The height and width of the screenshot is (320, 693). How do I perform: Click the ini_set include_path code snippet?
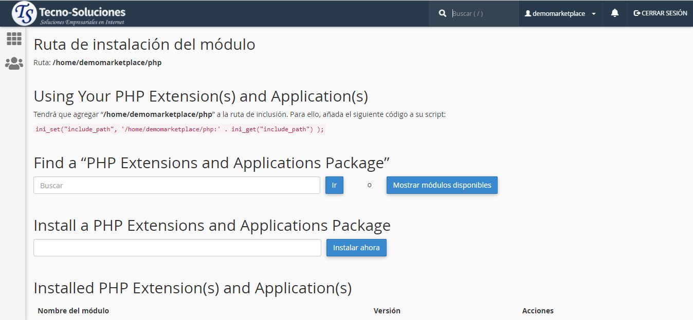click(x=179, y=129)
